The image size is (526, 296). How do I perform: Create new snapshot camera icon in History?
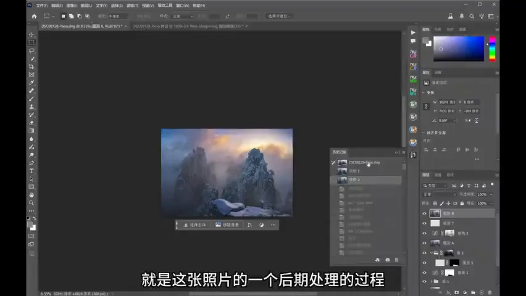[x=388, y=260]
